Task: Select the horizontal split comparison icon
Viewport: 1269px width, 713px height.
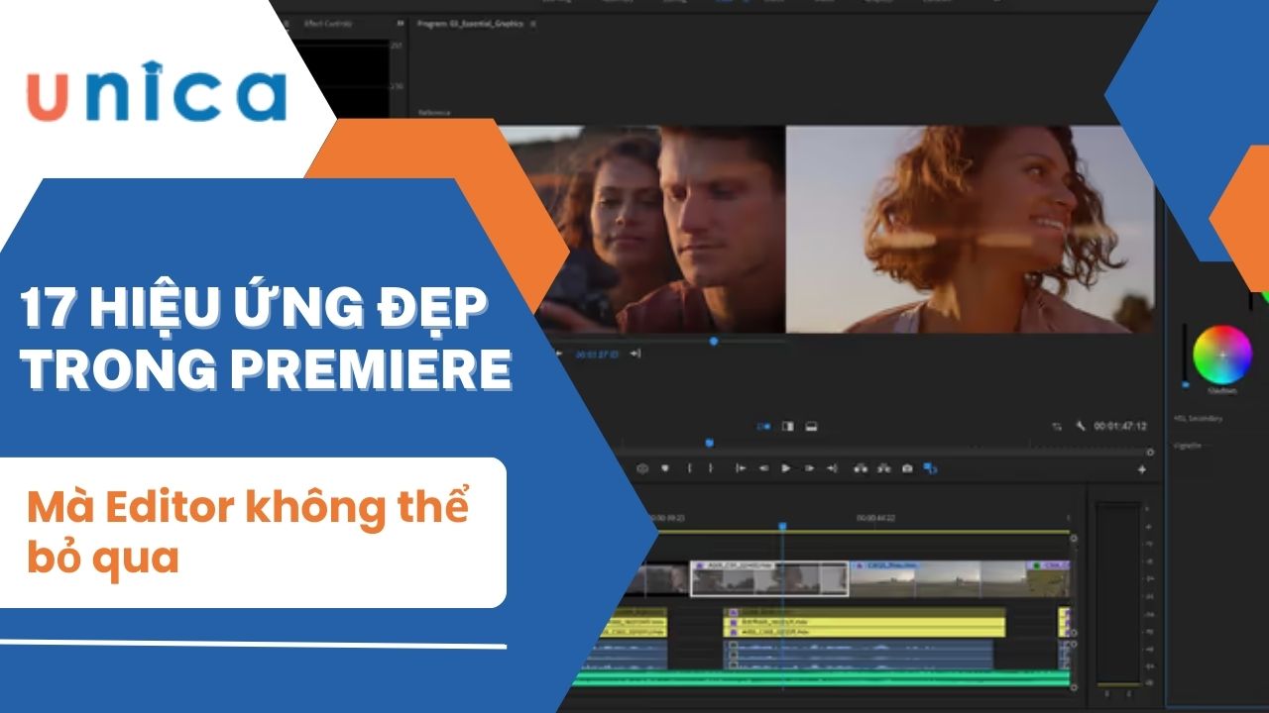Action: tap(811, 426)
